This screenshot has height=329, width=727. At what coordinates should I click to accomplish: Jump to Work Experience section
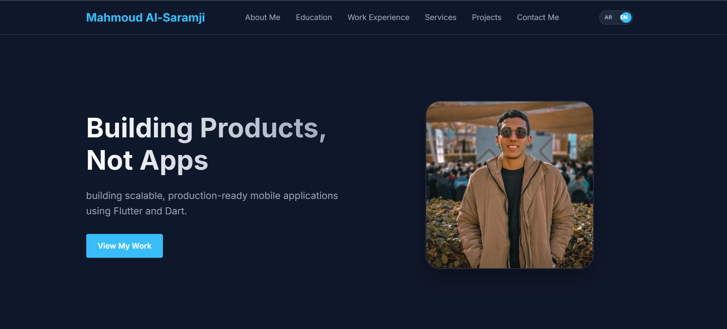[x=378, y=17]
